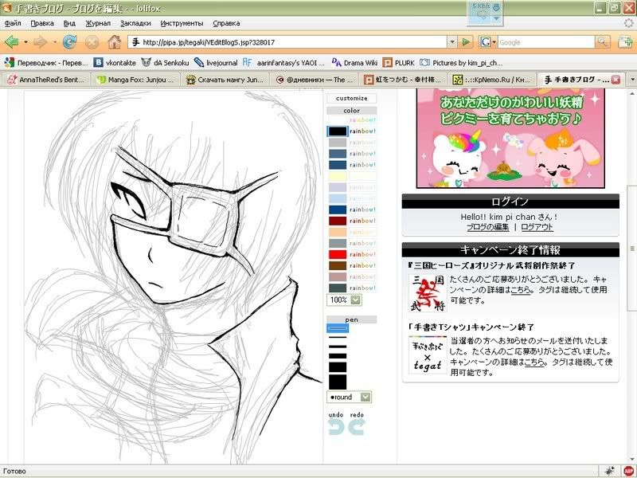Expand the tab list dropdown arrow
The width and height of the screenshot is (637, 478).
coord(631,80)
